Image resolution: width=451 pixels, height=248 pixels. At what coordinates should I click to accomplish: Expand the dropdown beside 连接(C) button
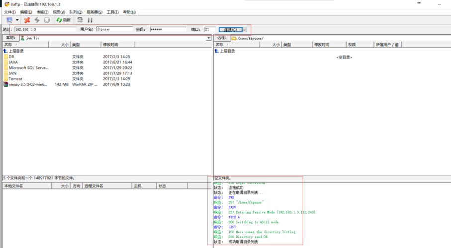click(x=245, y=30)
